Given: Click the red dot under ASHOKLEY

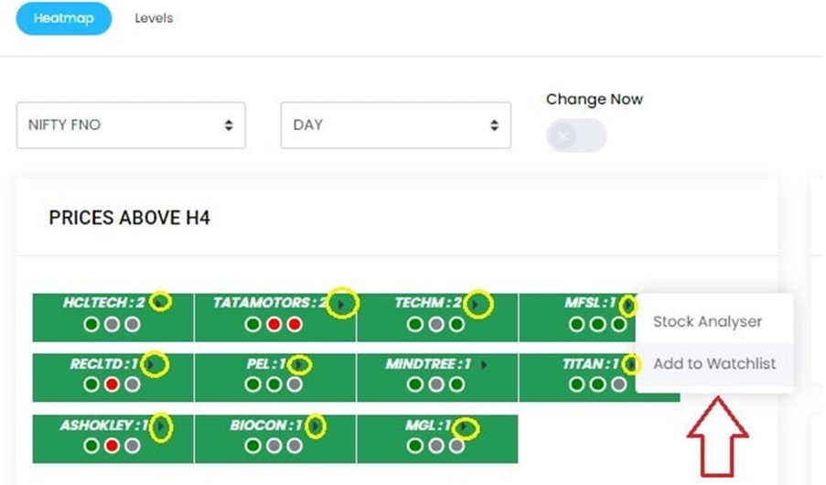Looking at the screenshot, I should click(112, 446).
